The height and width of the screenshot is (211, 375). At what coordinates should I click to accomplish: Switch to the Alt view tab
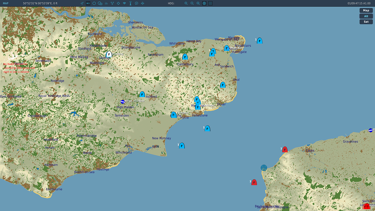tap(366, 16)
